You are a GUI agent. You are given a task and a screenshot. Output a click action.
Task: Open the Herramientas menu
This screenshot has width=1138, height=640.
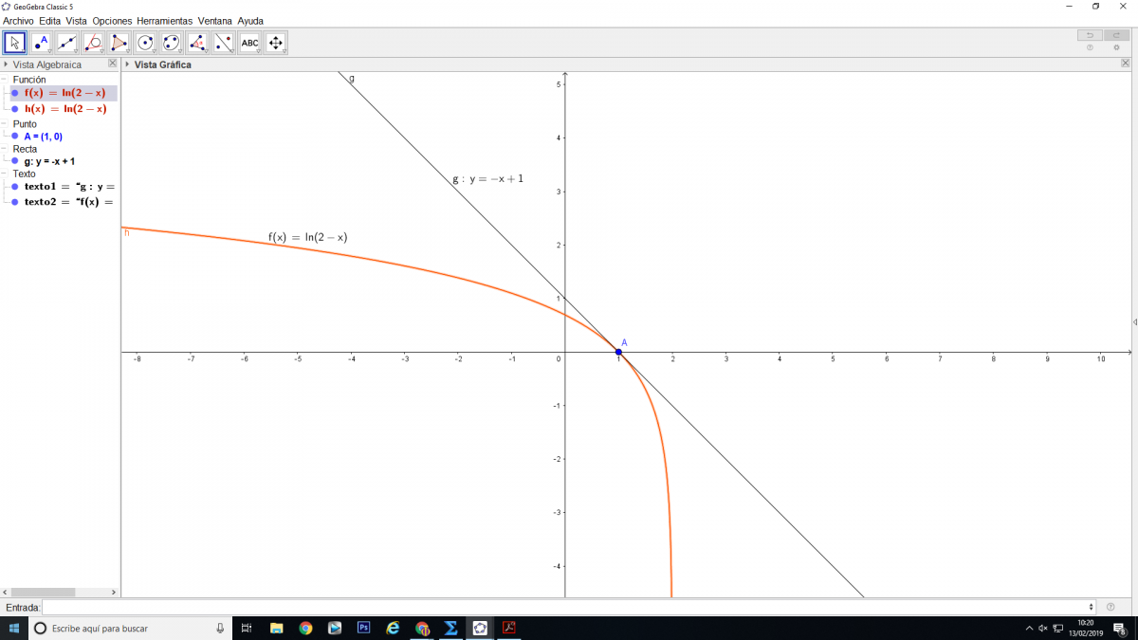point(164,21)
